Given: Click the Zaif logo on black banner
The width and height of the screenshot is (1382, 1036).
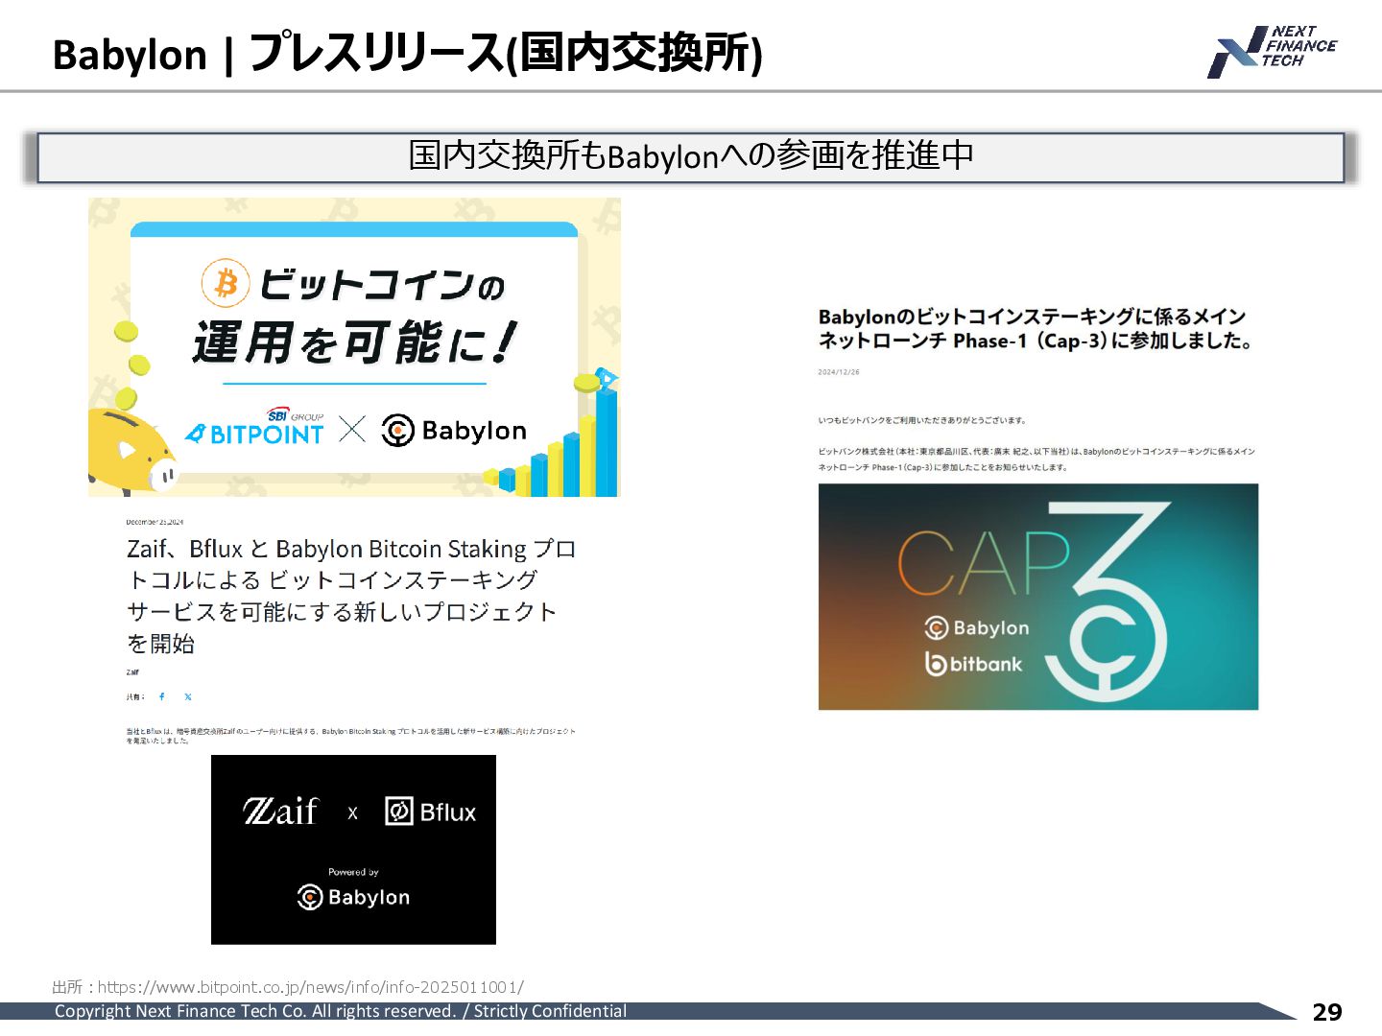Looking at the screenshot, I should 280,812.
